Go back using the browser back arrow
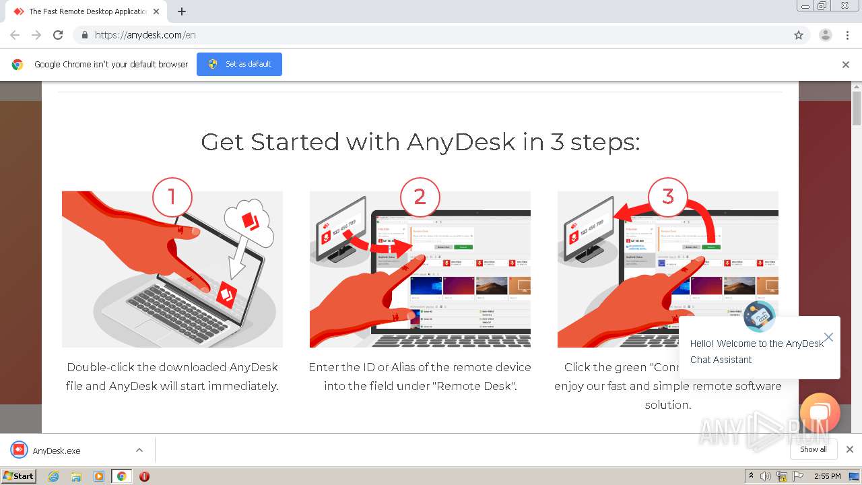 point(15,35)
